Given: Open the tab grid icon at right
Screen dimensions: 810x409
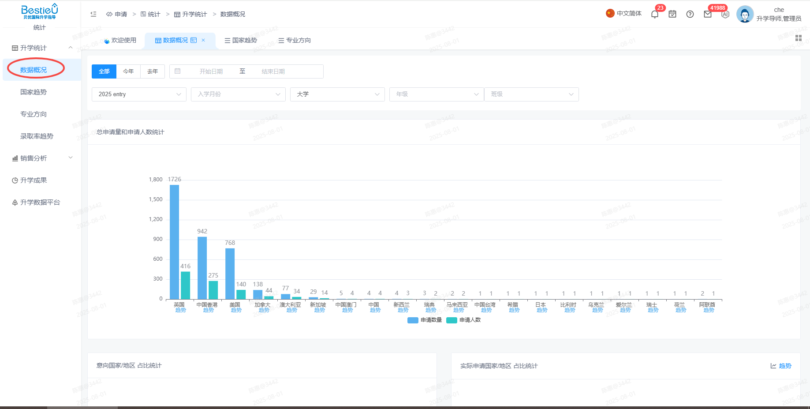Looking at the screenshot, I should (799, 38).
